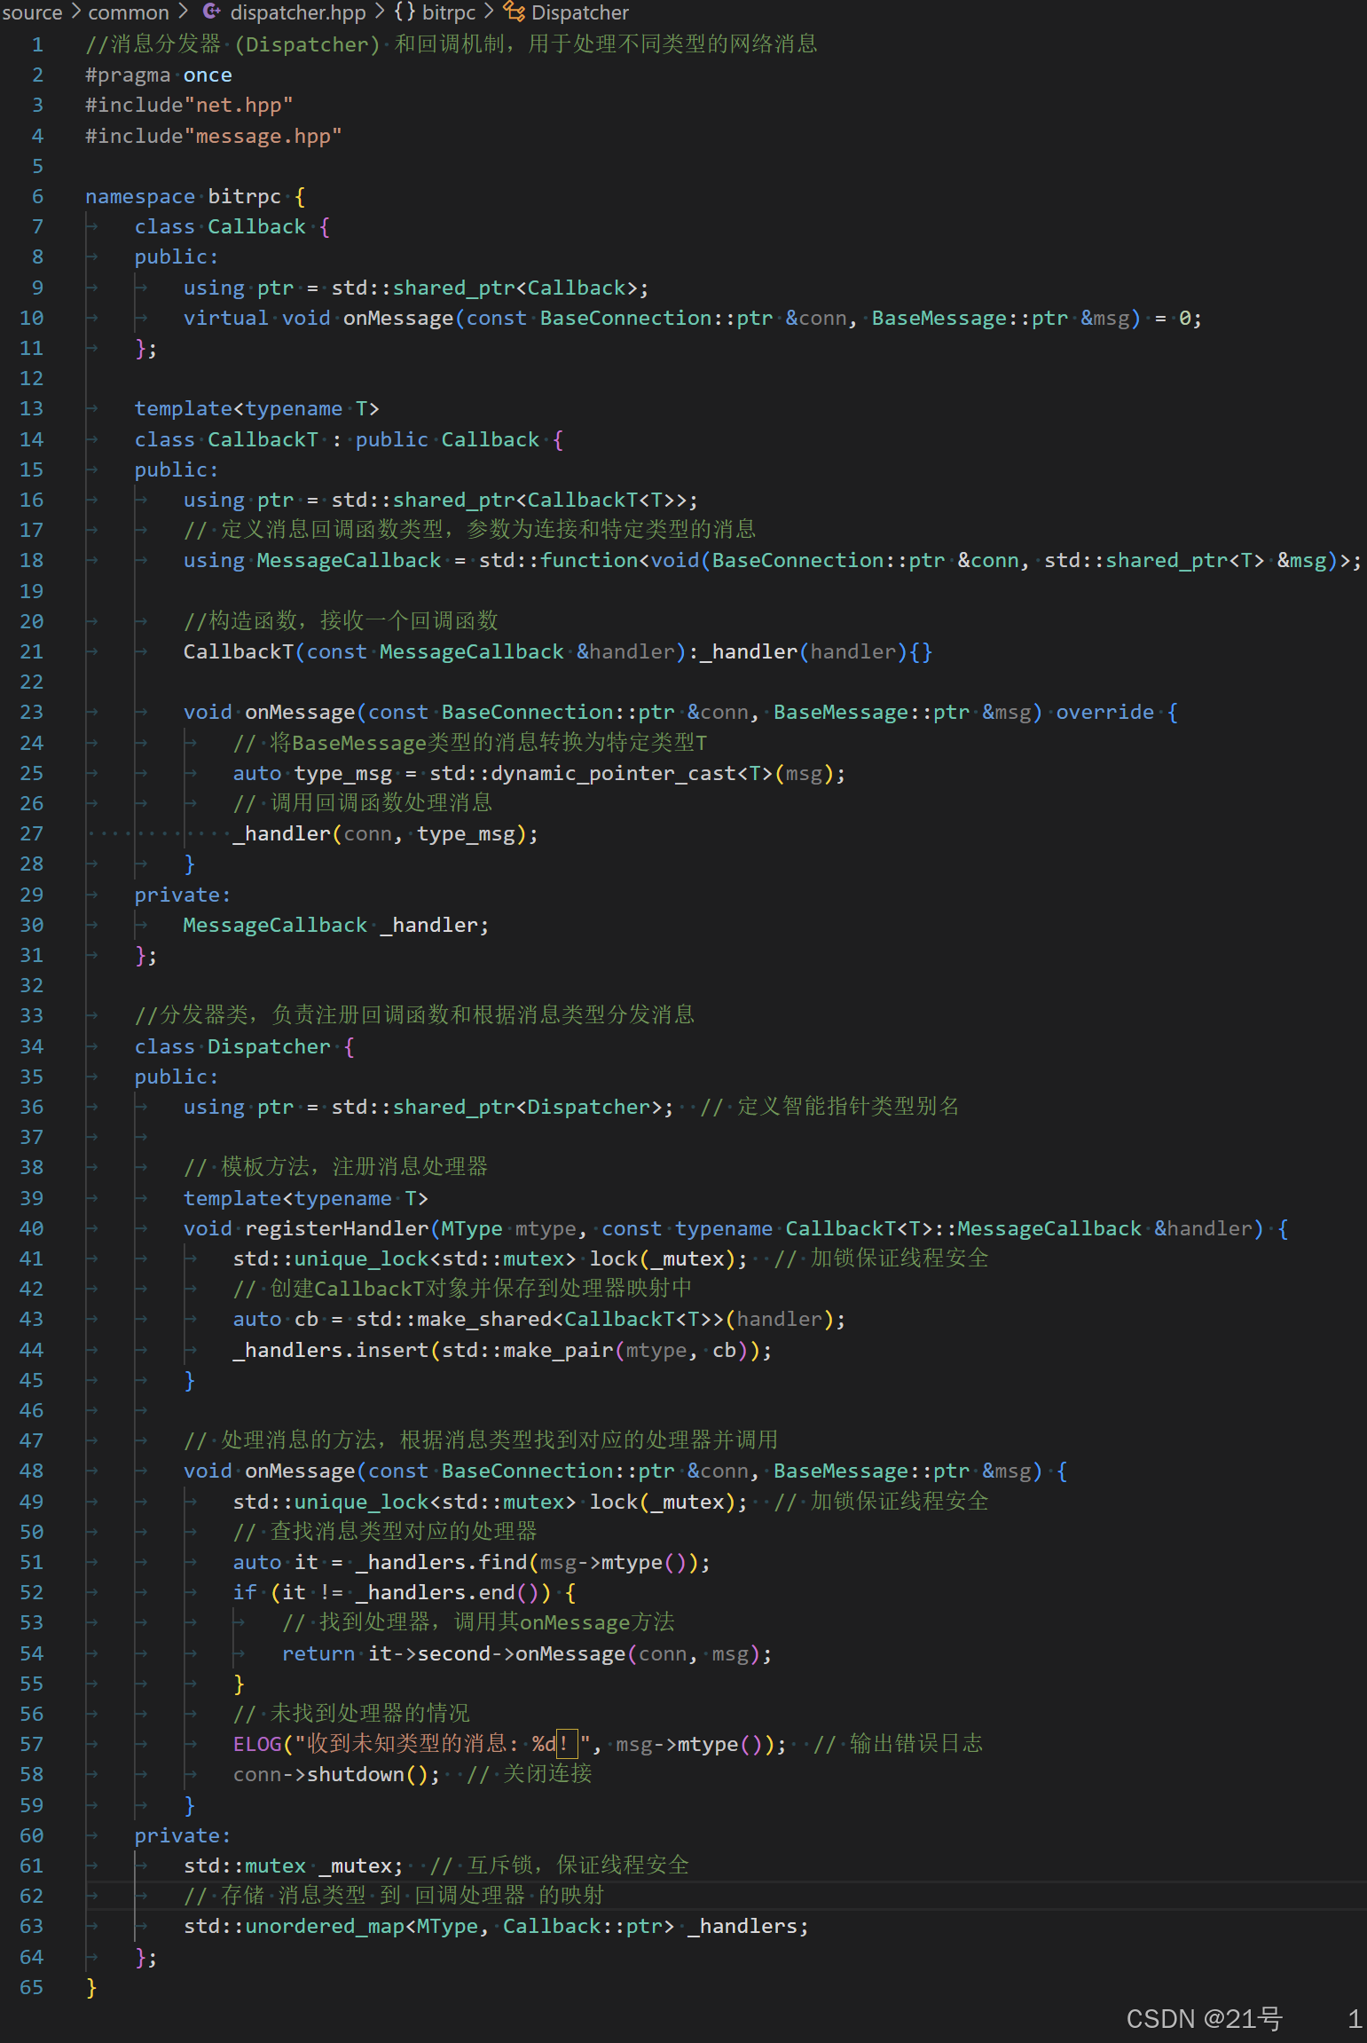Click 'return it->second->onMessage' on line 54
The image size is (1367, 2043).
click(x=453, y=1653)
